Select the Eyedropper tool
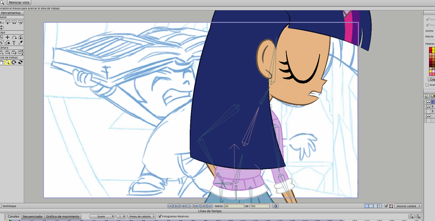The height and width of the screenshot is (221, 435). click(20, 43)
